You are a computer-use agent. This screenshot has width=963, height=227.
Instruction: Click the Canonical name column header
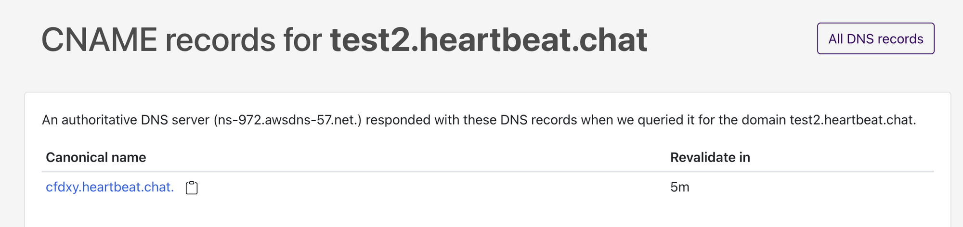point(96,157)
